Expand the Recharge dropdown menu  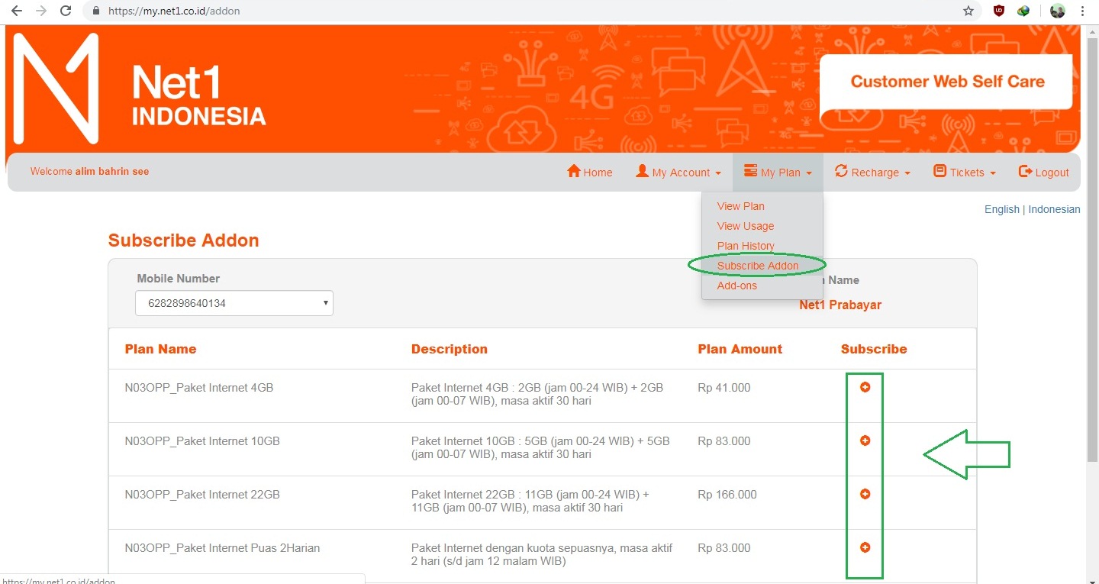tap(873, 172)
